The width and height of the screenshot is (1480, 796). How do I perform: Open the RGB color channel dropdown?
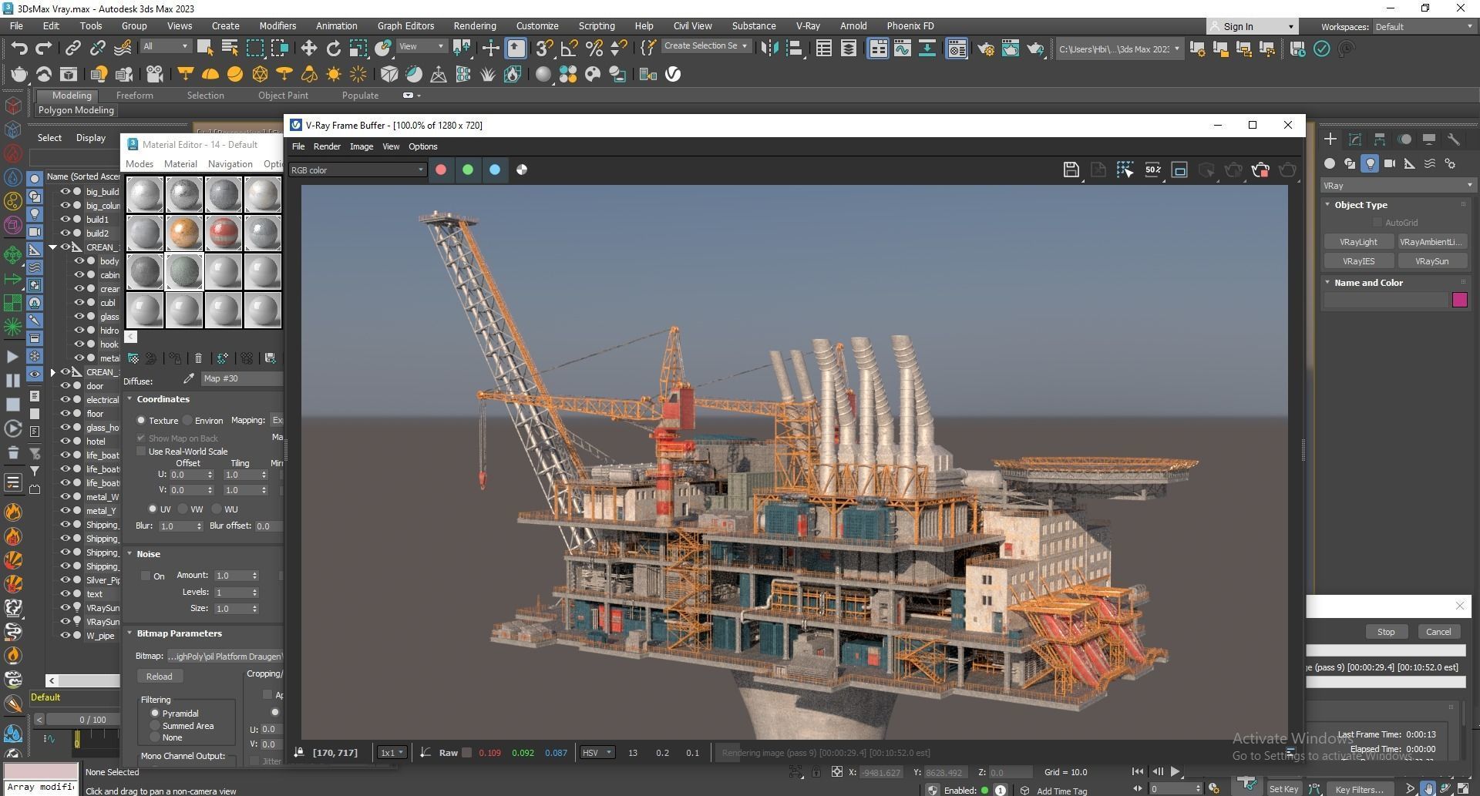tap(358, 170)
